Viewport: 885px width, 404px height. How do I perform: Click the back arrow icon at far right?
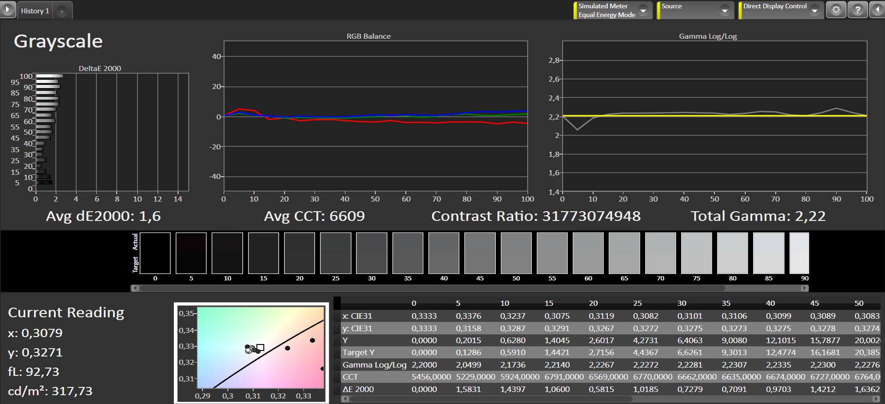click(877, 10)
